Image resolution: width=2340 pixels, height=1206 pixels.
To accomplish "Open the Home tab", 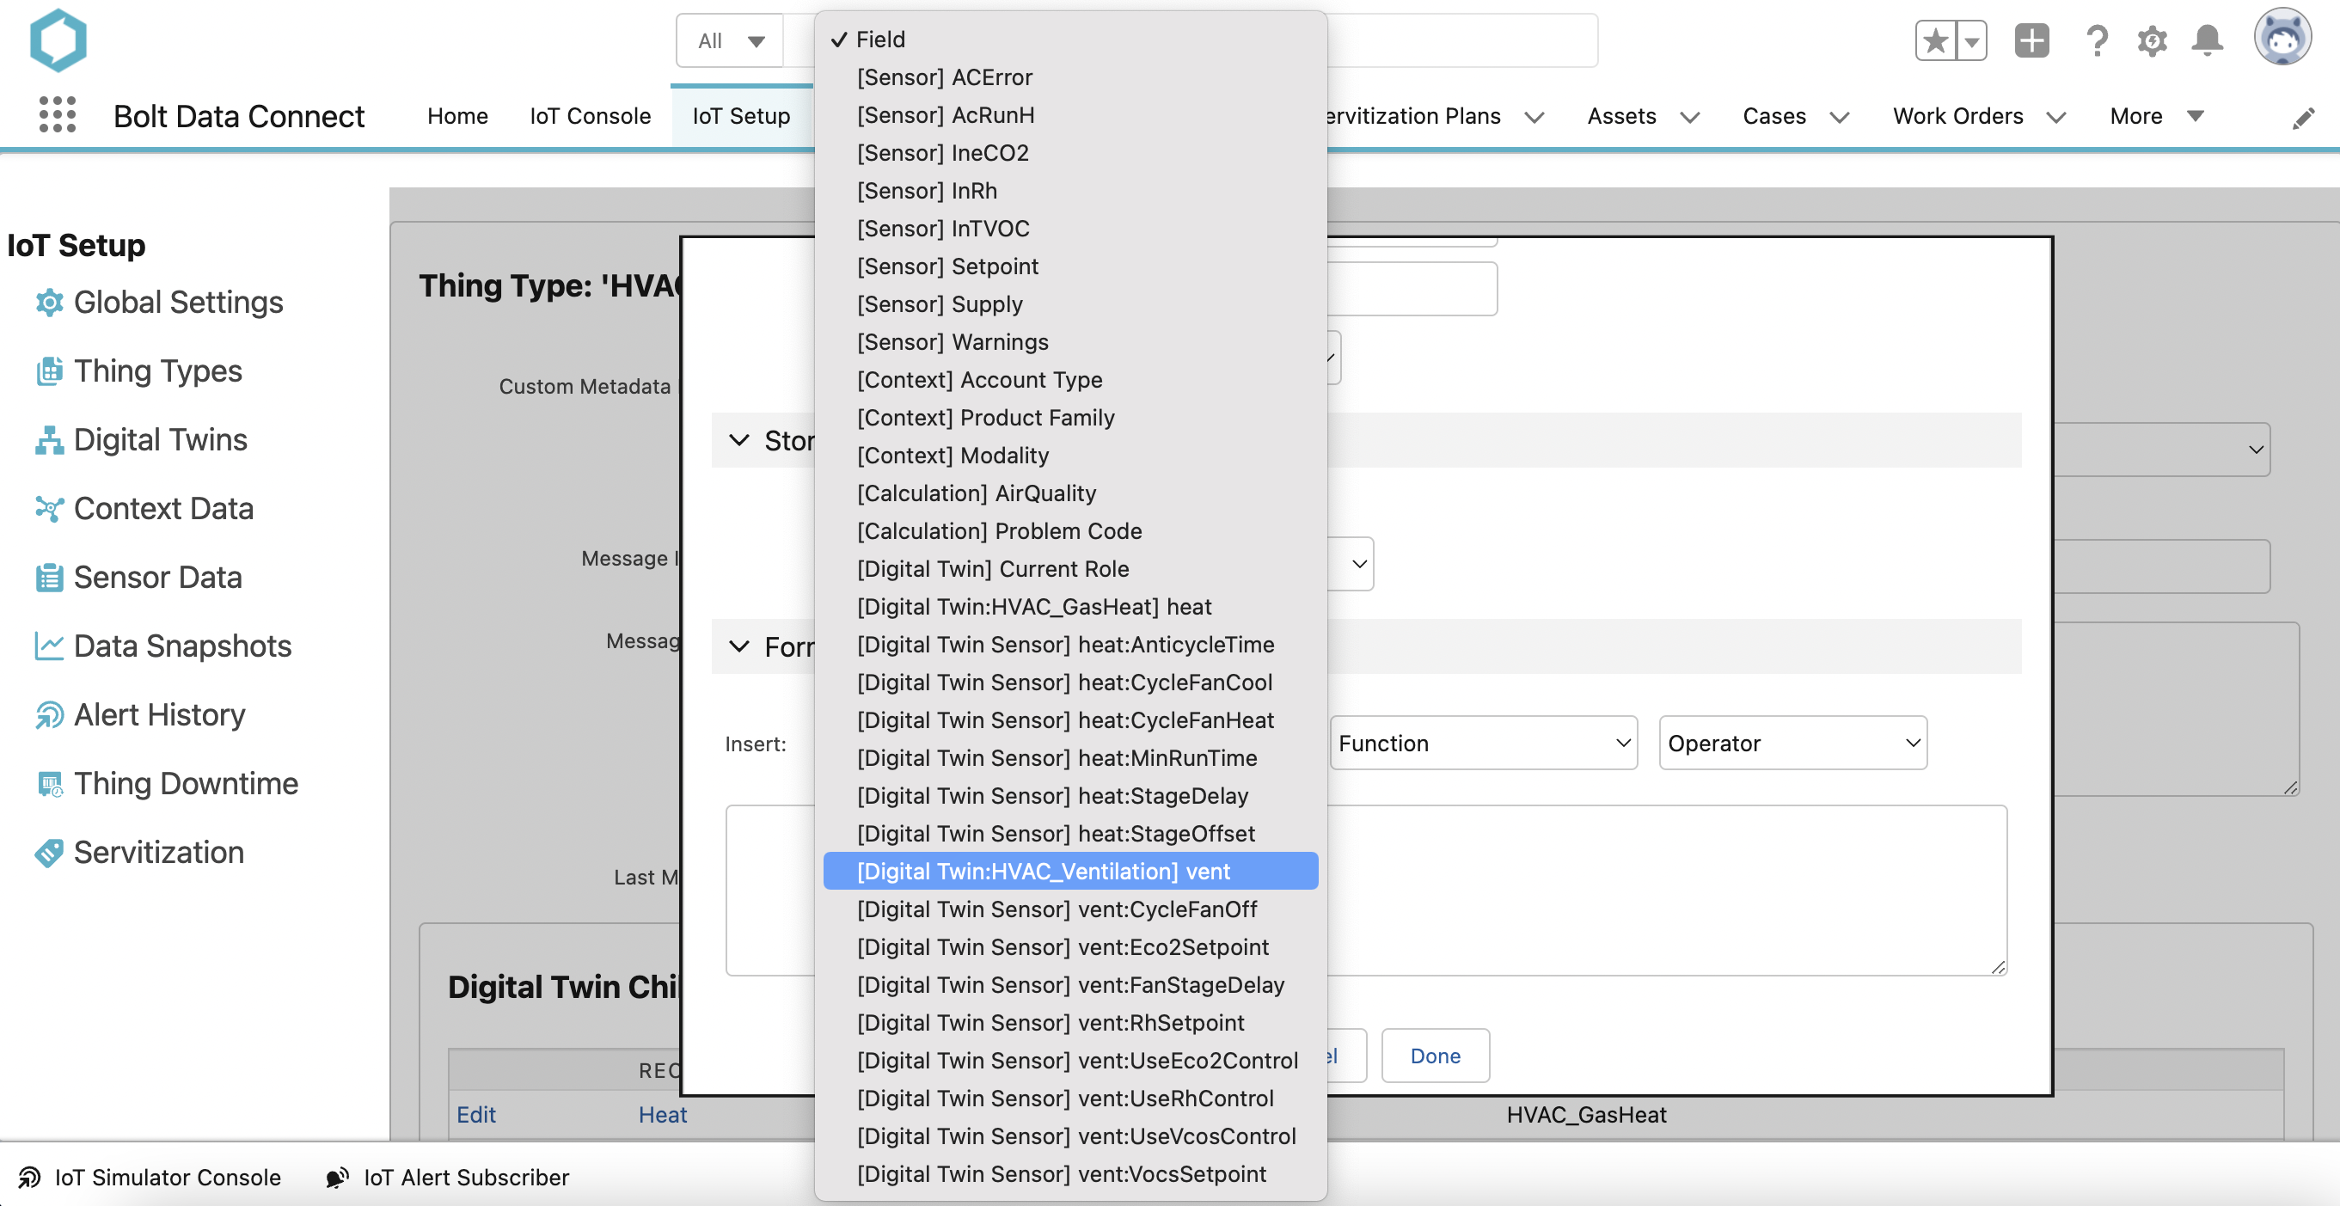I will click(458, 116).
